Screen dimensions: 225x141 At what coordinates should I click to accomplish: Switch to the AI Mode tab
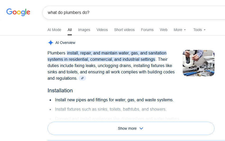pos(54,30)
